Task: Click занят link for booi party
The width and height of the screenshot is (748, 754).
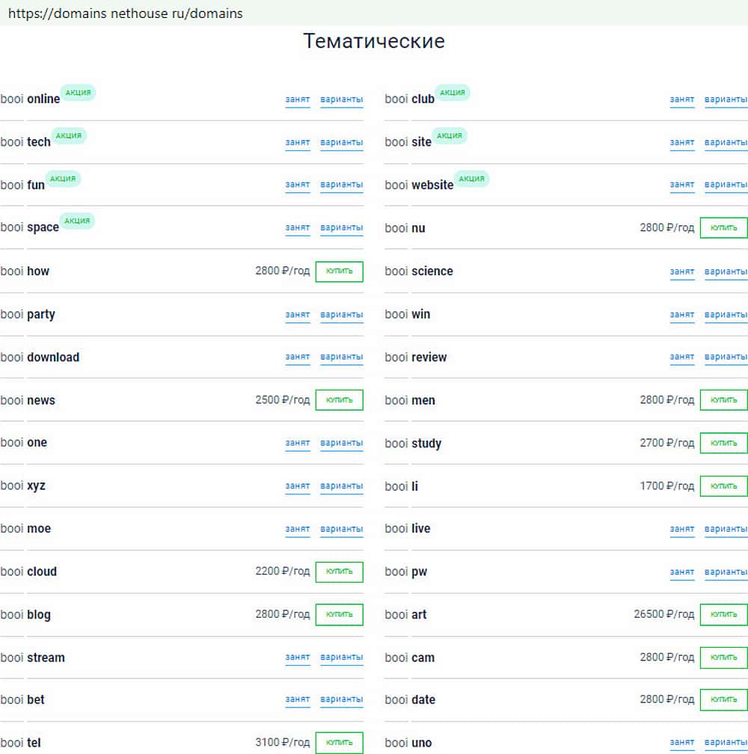Action: [x=298, y=314]
